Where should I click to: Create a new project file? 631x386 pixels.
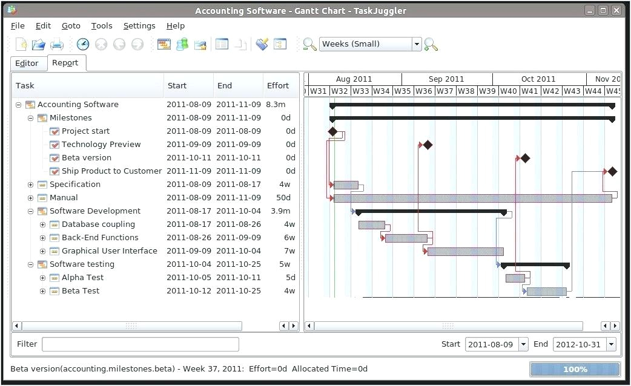20,44
